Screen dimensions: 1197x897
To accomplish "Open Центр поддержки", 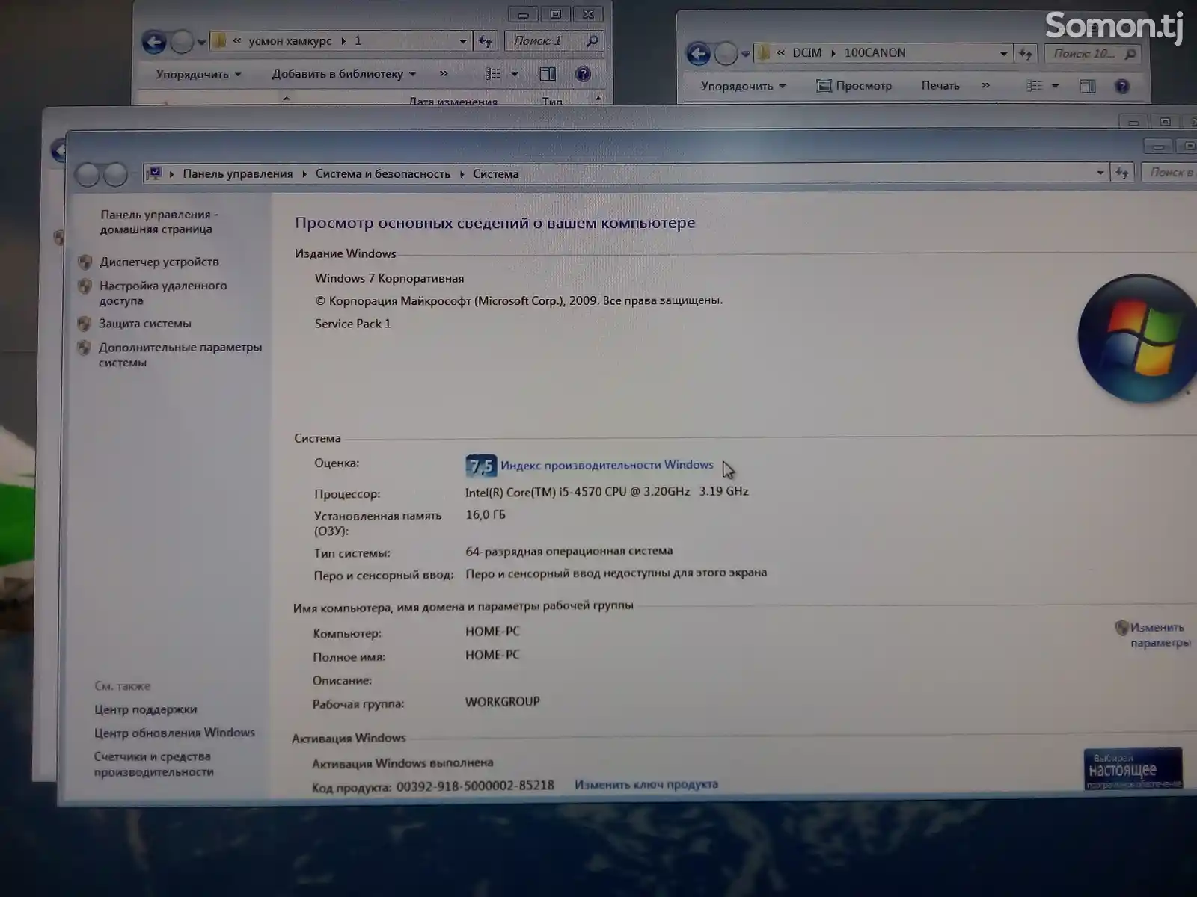I will click(145, 709).
